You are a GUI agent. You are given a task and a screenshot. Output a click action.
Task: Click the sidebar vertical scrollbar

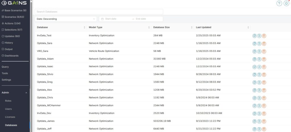tap(31, 66)
